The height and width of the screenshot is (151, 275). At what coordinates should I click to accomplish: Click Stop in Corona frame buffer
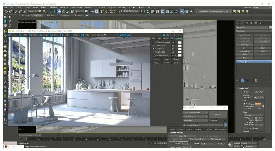click(x=167, y=35)
